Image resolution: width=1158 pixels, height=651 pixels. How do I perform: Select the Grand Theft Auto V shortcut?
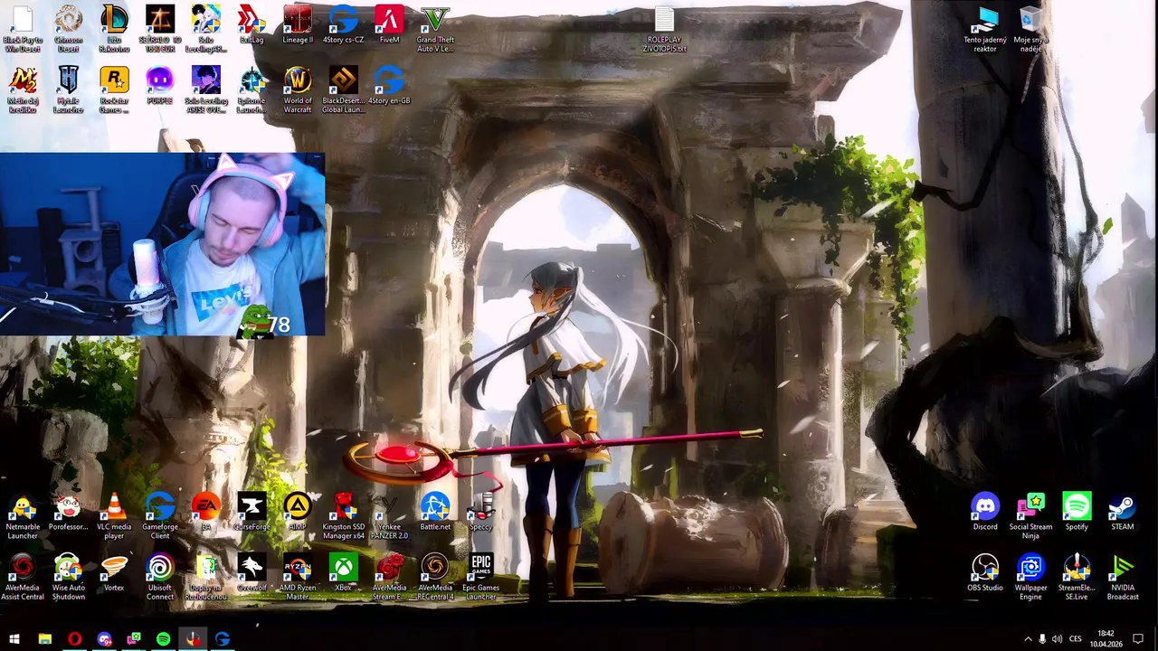pyautogui.click(x=435, y=28)
